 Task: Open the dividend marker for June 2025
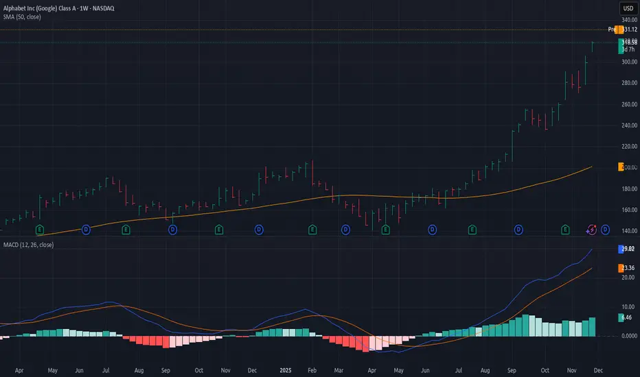point(432,230)
